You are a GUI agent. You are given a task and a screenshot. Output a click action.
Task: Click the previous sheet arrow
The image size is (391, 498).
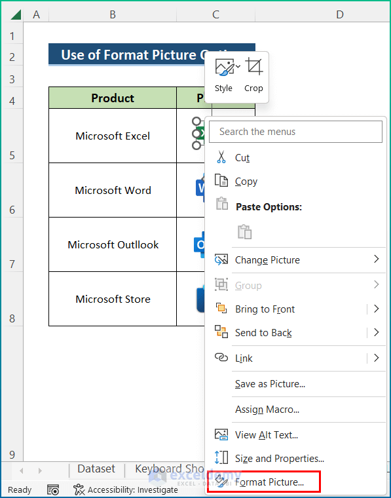click(x=21, y=470)
